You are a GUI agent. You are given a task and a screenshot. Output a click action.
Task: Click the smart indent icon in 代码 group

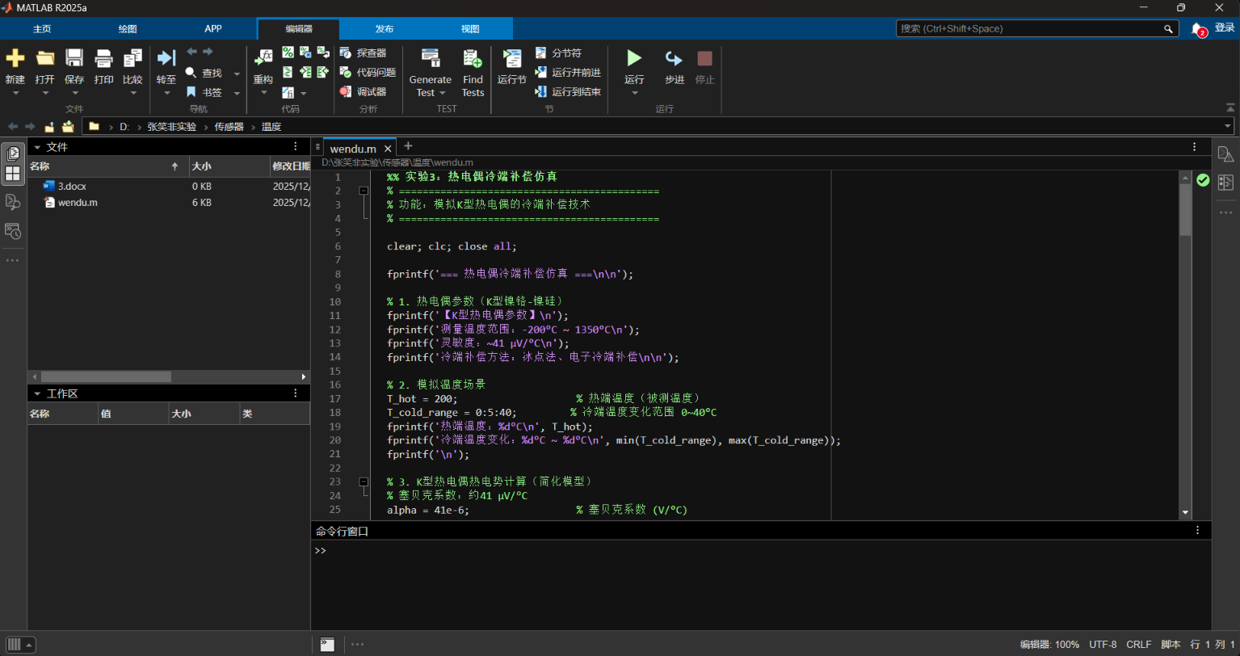tap(288, 72)
